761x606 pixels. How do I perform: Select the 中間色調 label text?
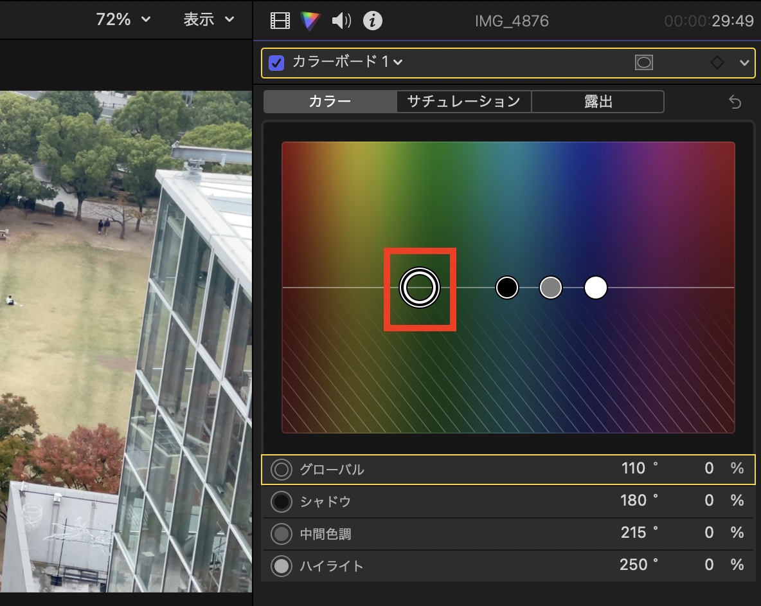[x=325, y=534]
